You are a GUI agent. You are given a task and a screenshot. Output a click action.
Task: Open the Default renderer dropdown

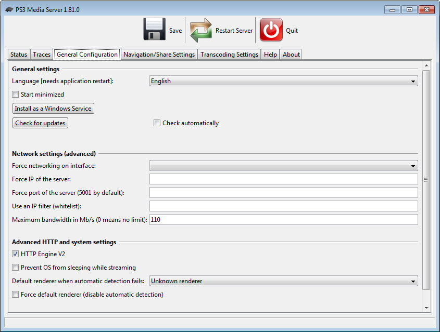coord(283,281)
